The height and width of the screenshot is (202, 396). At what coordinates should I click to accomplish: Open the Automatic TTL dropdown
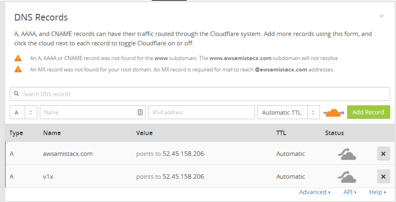288,112
